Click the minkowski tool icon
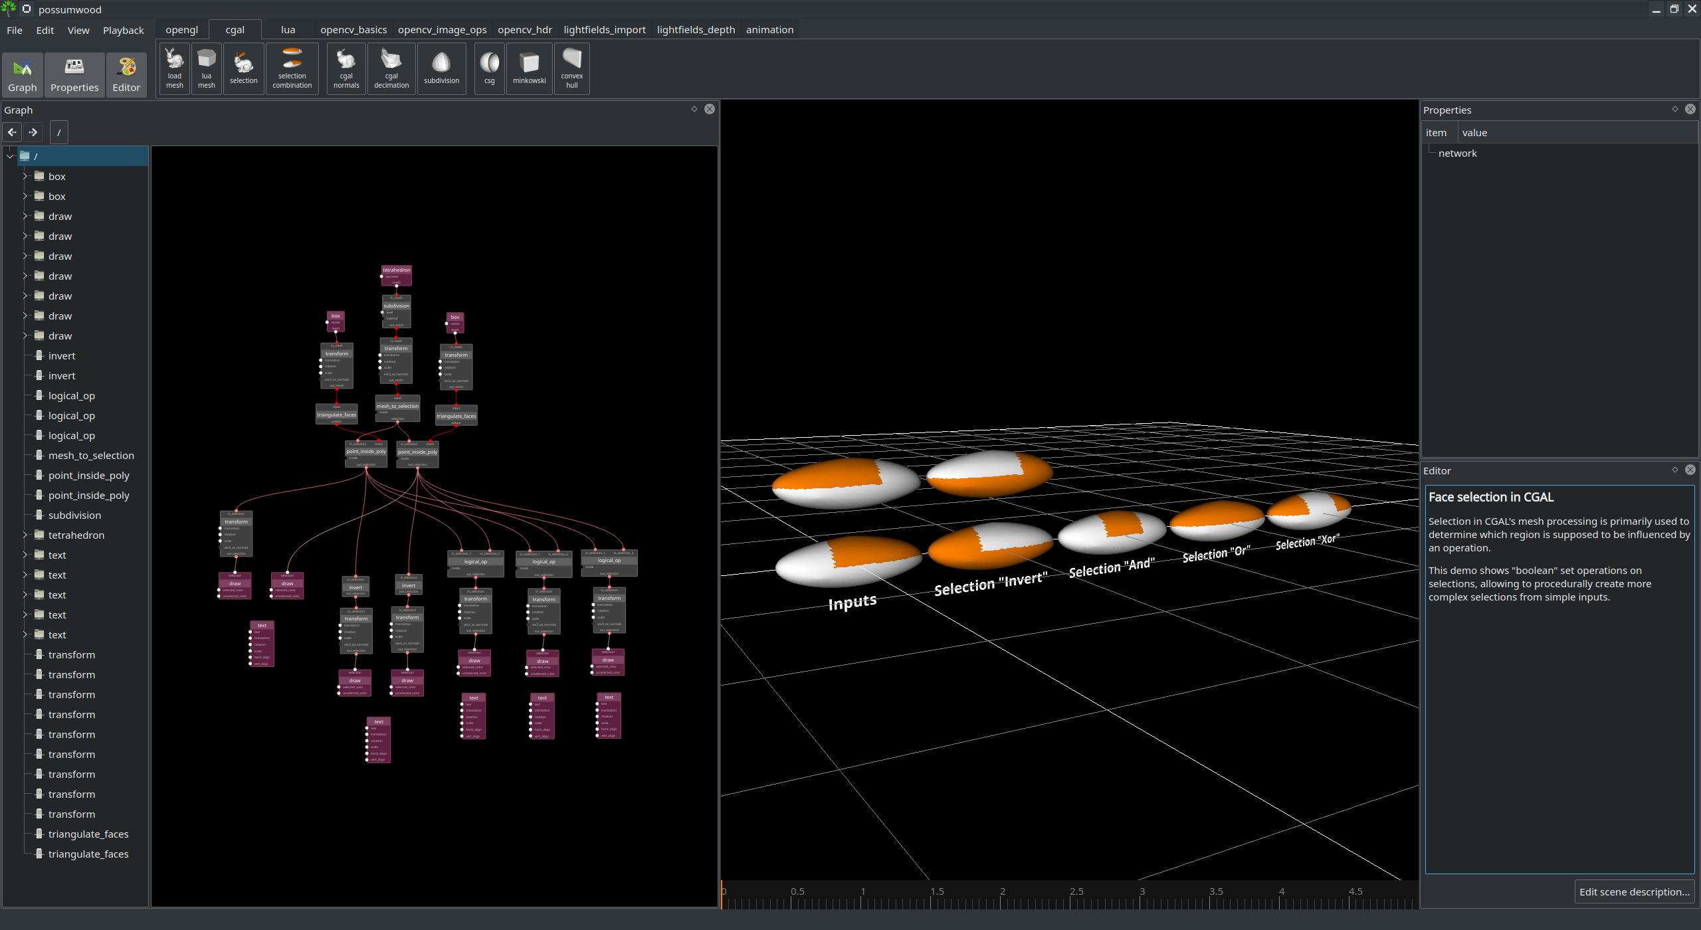This screenshot has width=1701, height=930. tap(529, 68)
